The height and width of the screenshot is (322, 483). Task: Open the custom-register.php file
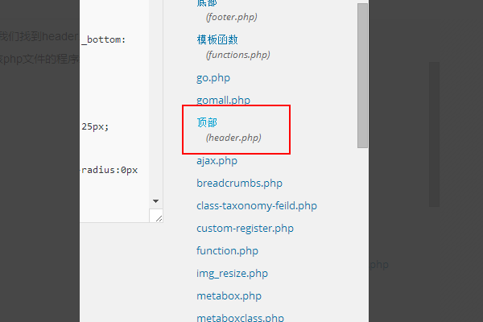pyautogui.click(x=245, y=229)
